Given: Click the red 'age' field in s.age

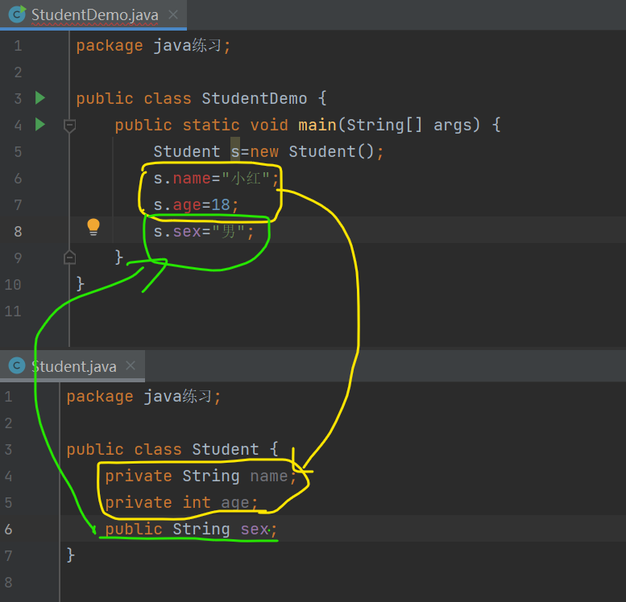Looking at the screenshot, I should click(x=187, y=205).
